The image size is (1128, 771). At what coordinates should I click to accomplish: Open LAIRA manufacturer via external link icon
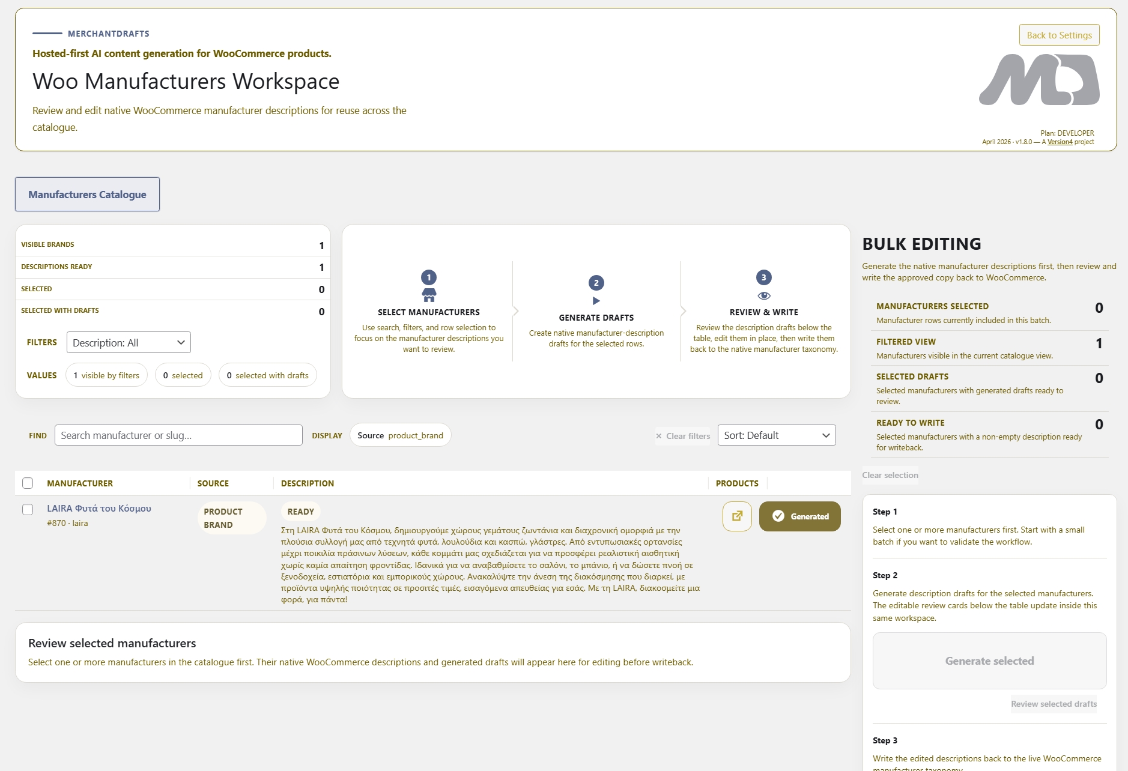coord(737,516)
